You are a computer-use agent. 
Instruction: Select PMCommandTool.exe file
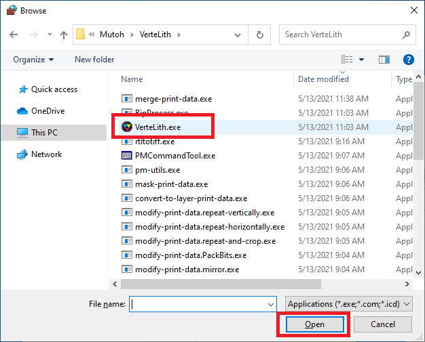tap(175, 156)
